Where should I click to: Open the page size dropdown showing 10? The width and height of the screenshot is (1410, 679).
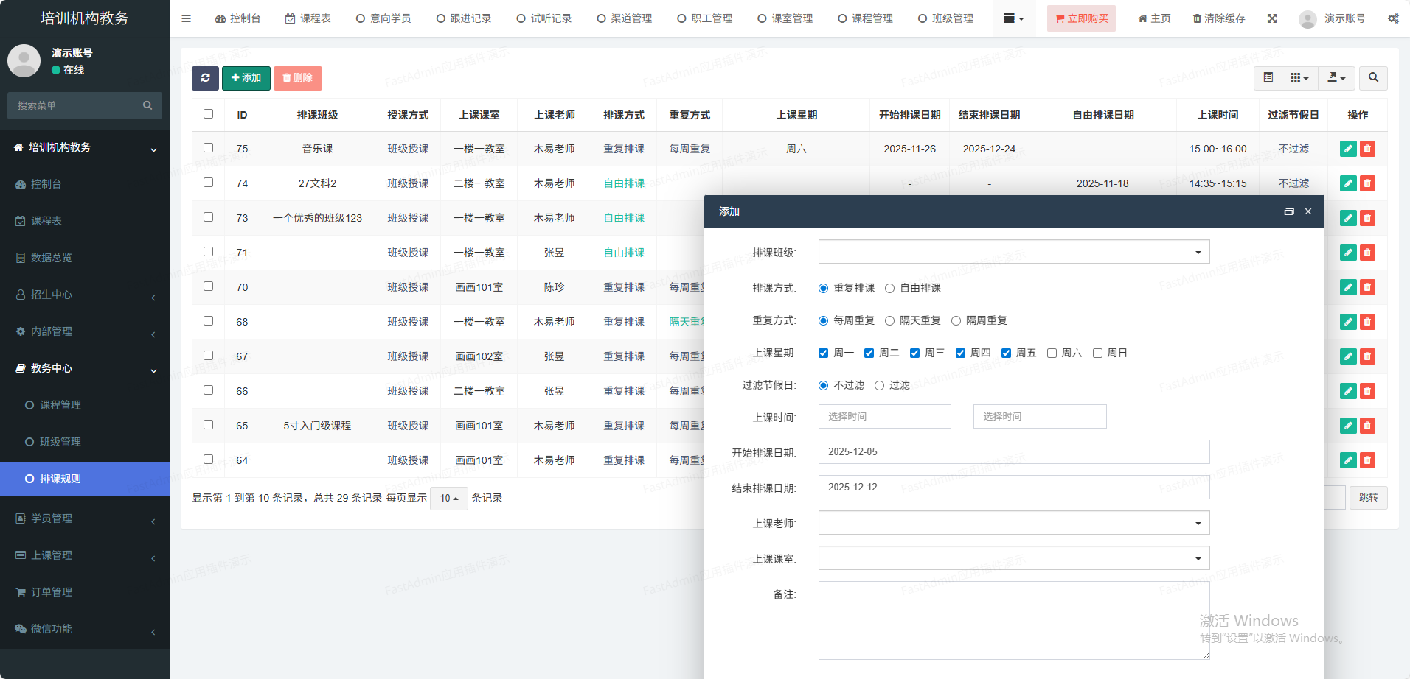(x=448, y=499)
